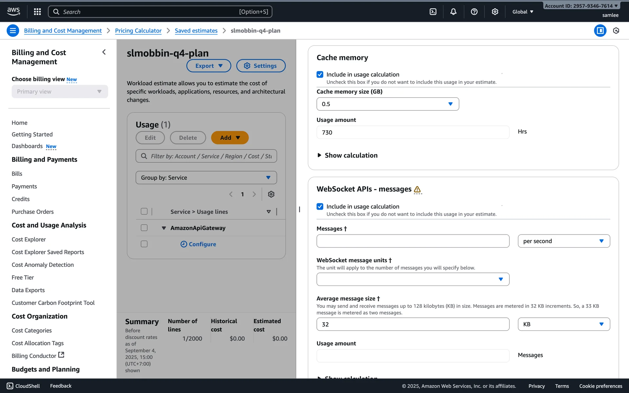Open the Group by: Service dropdown
The image size is (629, 393).
(206, 178)
